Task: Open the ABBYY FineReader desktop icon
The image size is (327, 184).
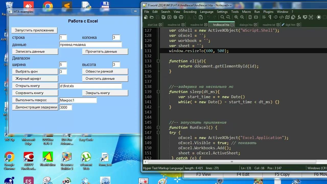Action: click(x=28, y=161)
